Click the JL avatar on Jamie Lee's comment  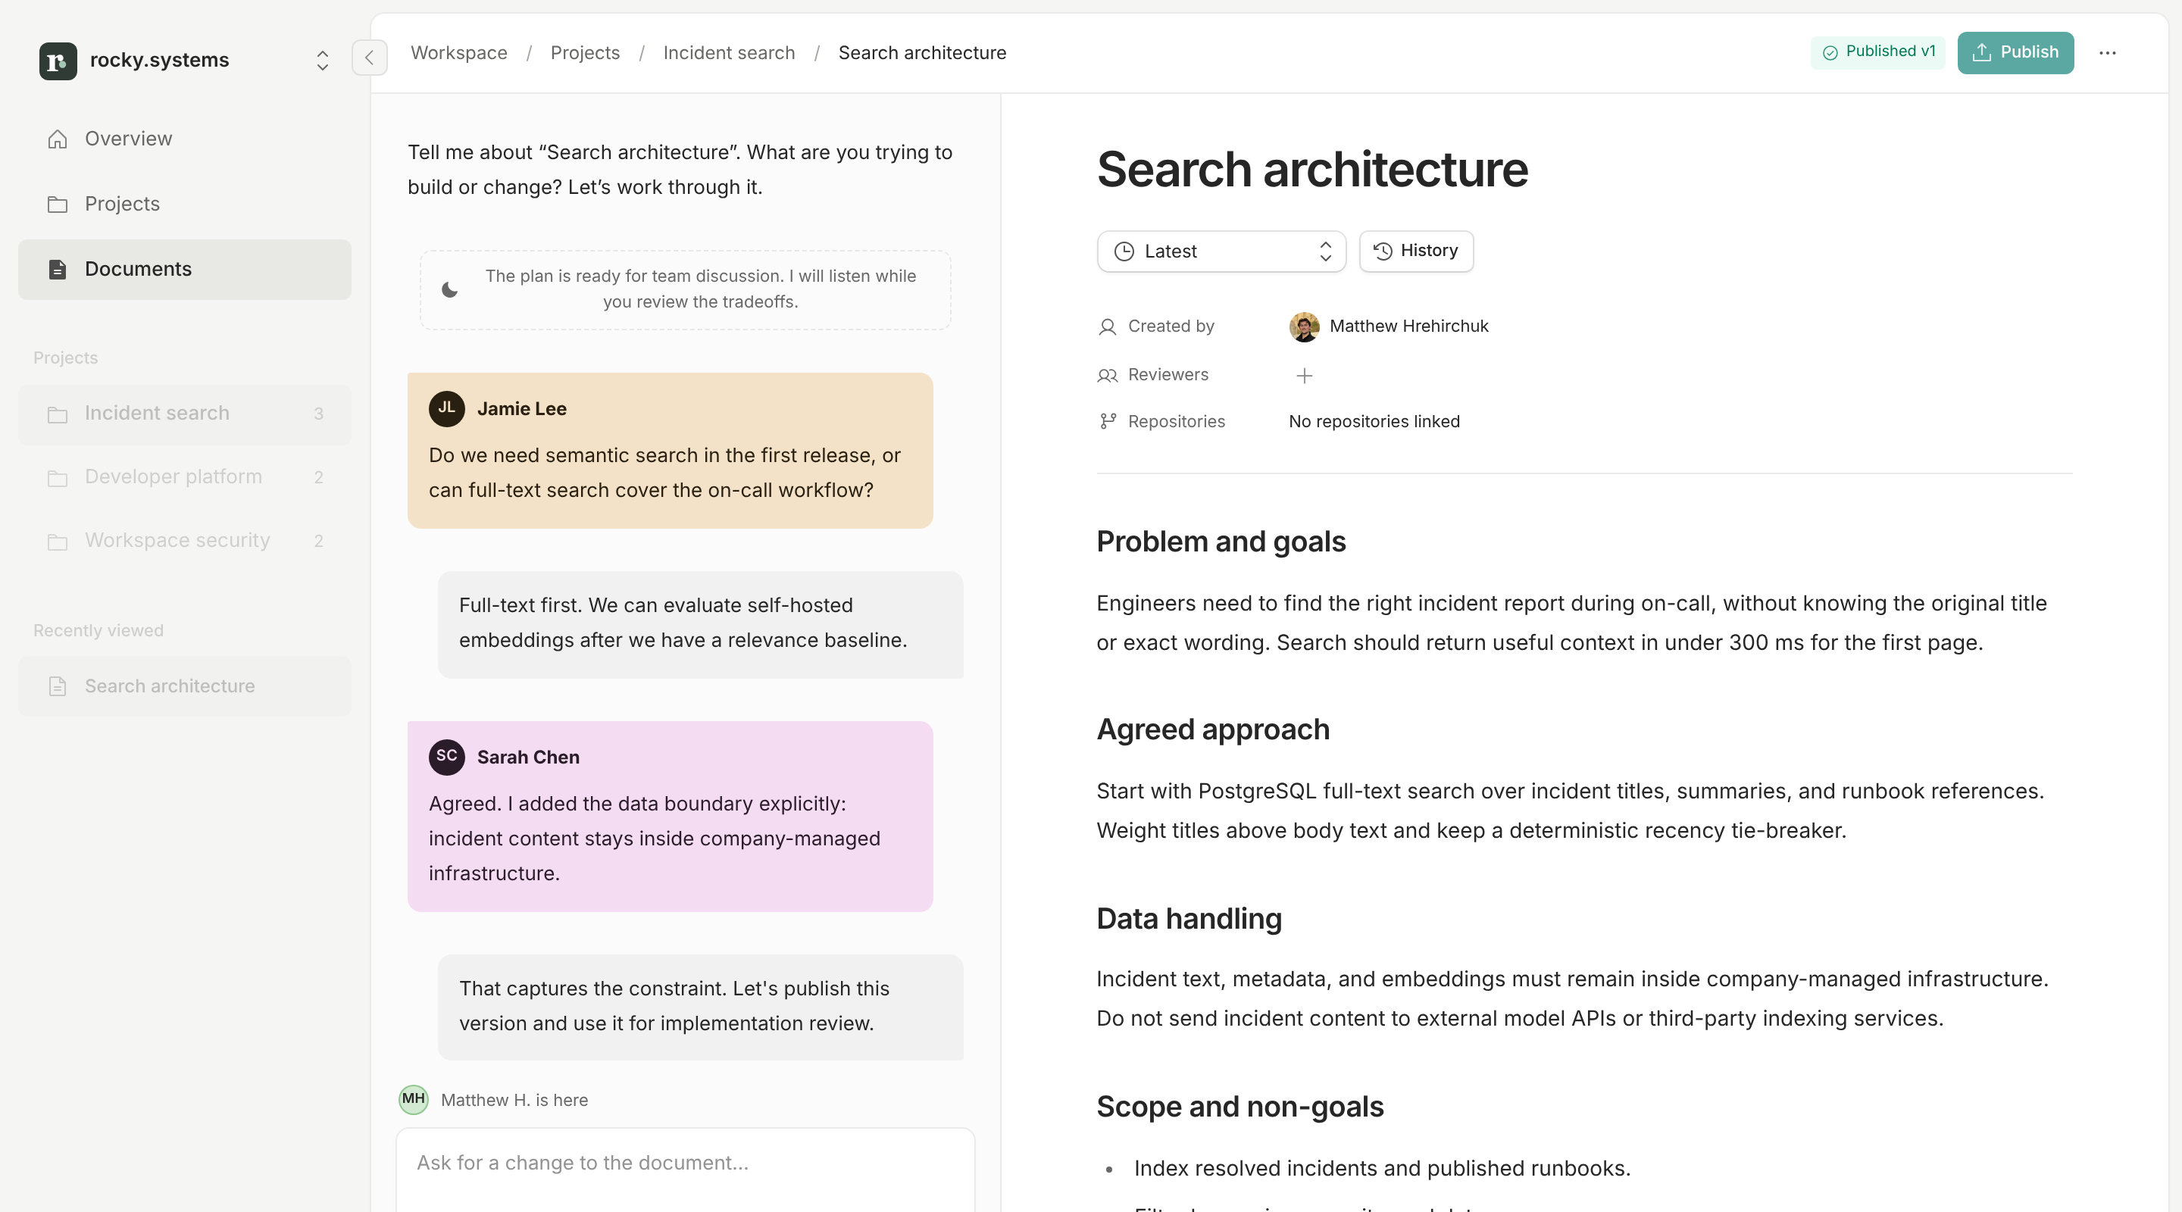(446, 408)
